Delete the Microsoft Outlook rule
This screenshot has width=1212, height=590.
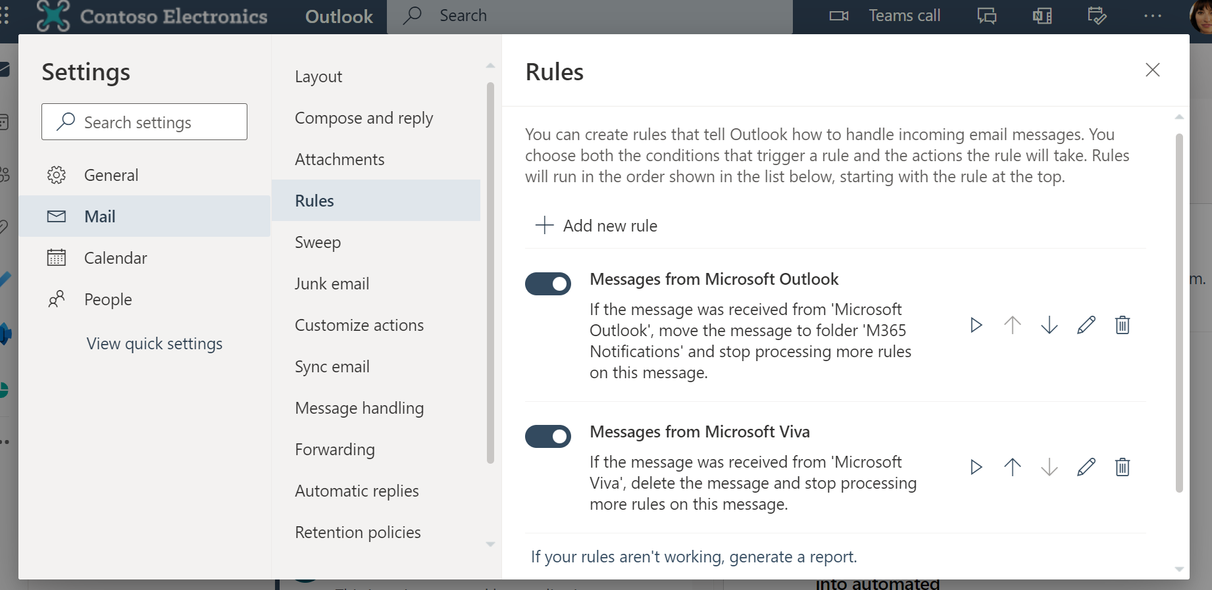[x=1123, y=325]
